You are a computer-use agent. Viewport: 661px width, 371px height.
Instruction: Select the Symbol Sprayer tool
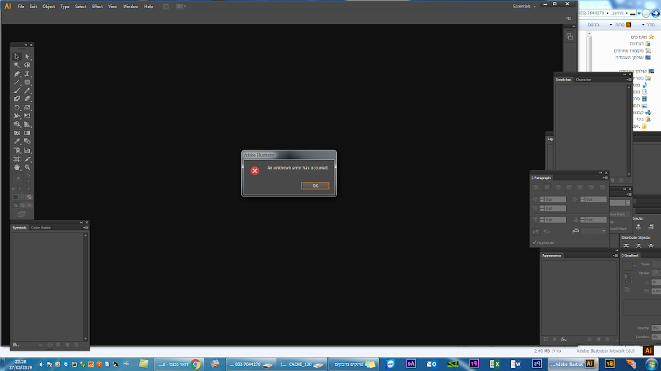(17, 150)
